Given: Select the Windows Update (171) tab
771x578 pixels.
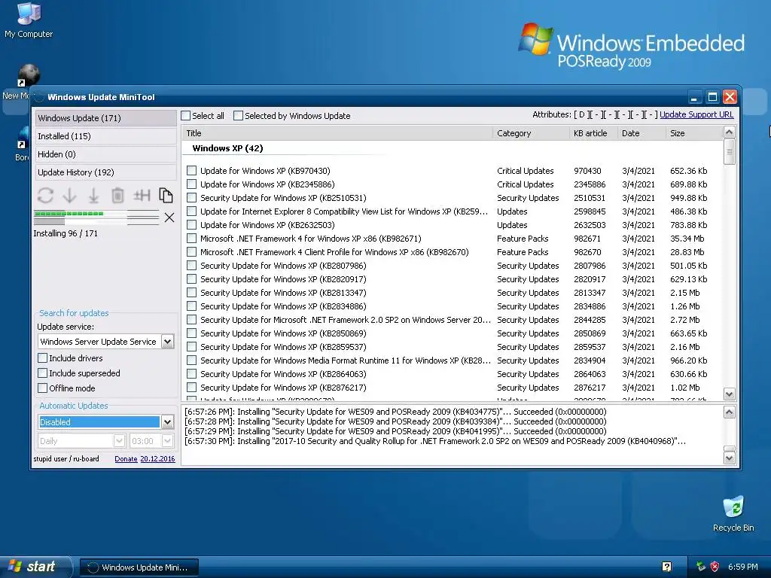Looking at the screenshot, I should coord(105,118).
